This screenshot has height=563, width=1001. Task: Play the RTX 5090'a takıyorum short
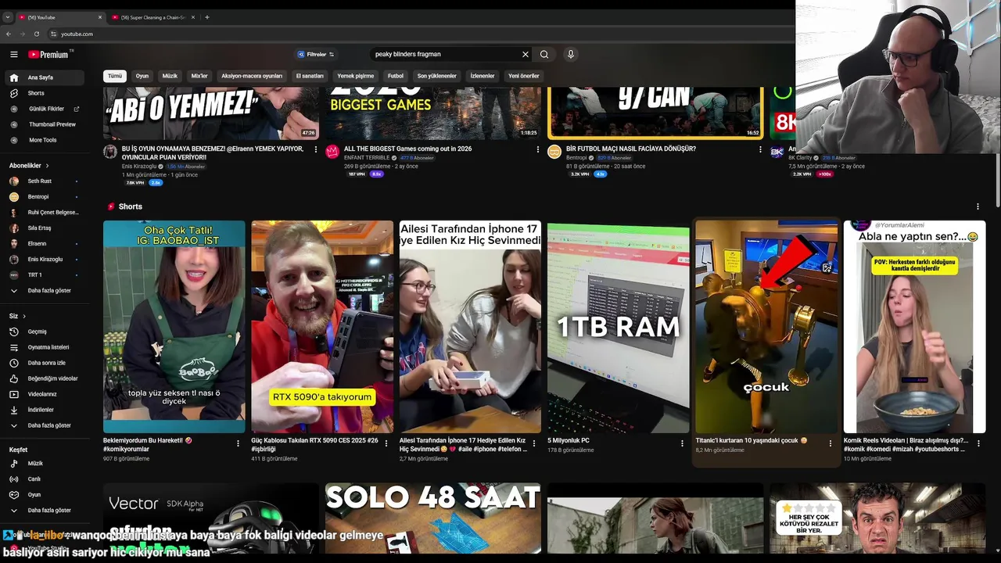[322, 327]
